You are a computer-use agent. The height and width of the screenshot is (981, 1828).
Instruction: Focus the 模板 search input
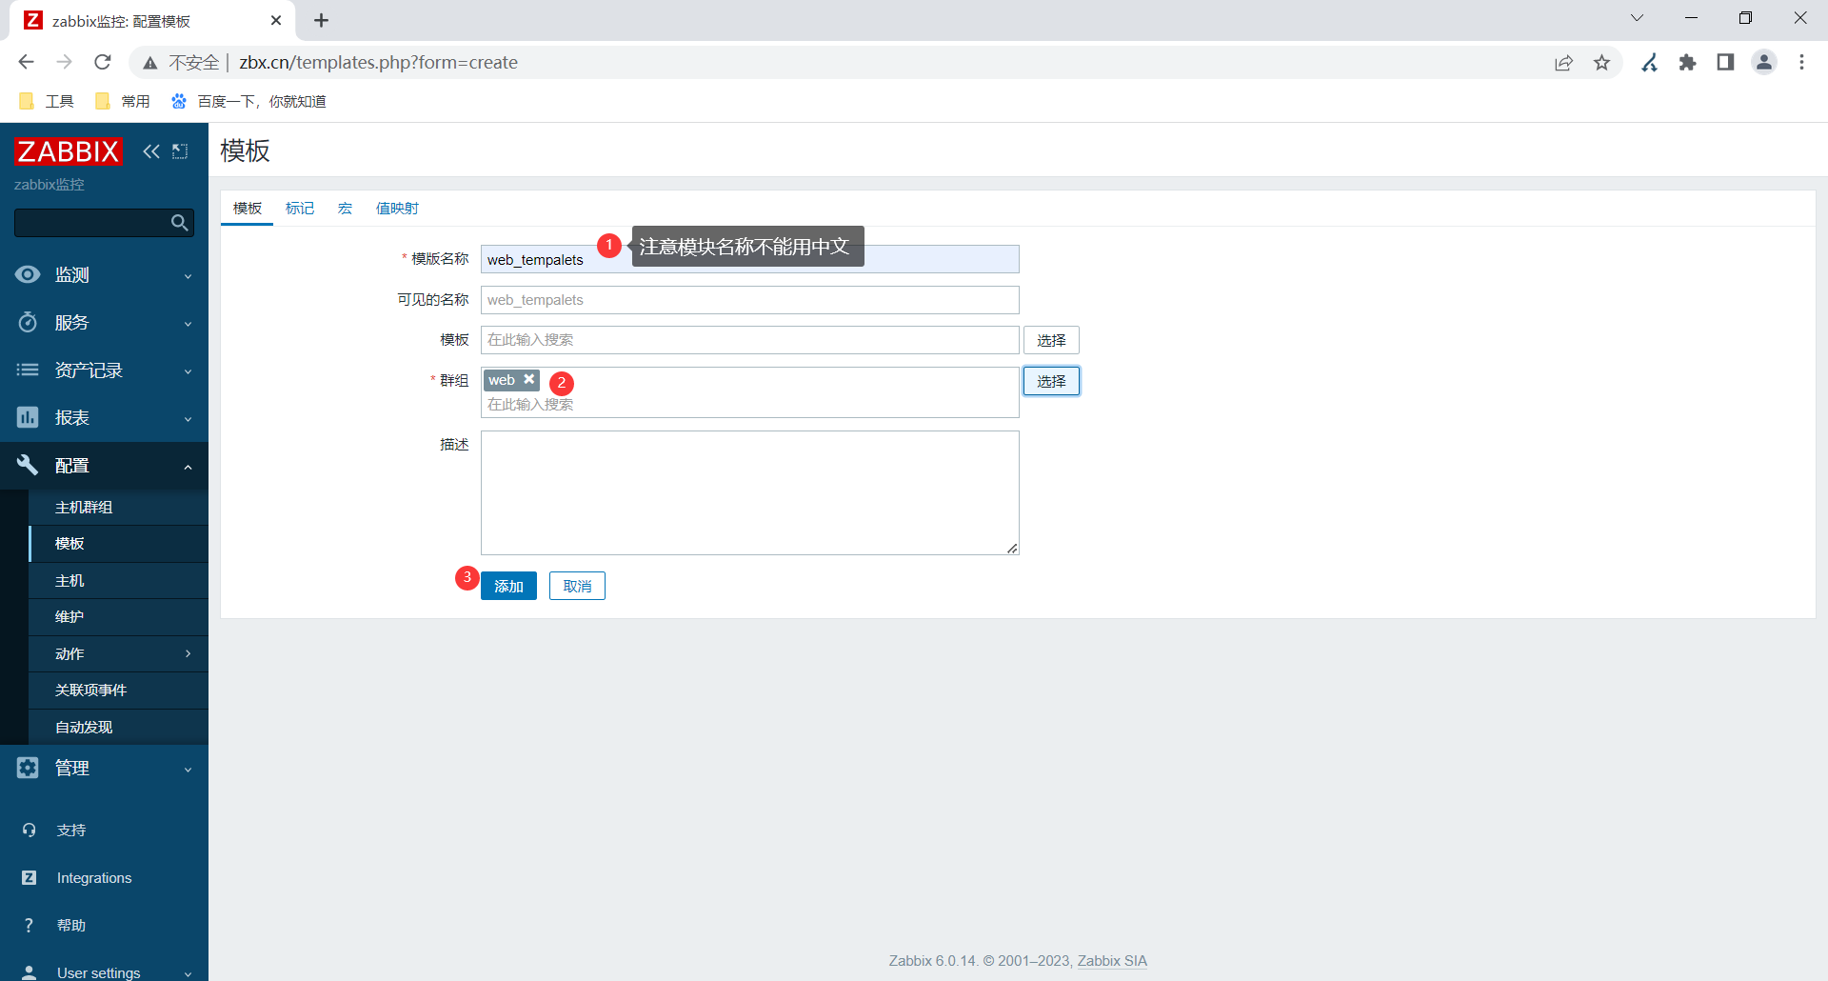click(x=749, y=340)
